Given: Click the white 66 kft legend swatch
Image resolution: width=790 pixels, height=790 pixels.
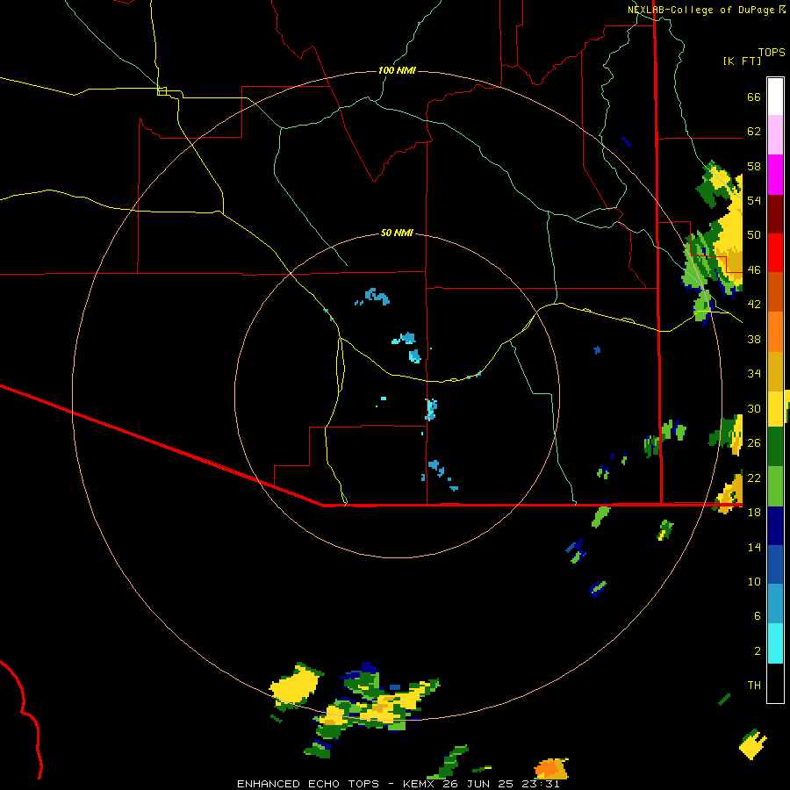Looking at the screenshot, I should click(775, 97).
